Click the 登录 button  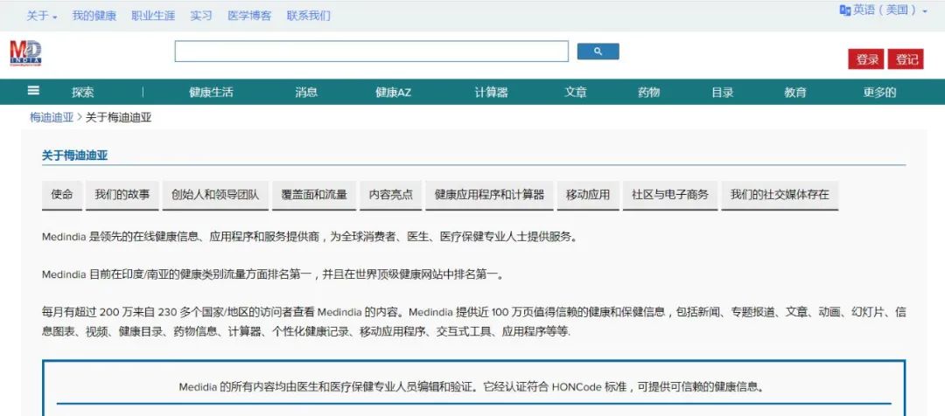(x=866, y=59)
